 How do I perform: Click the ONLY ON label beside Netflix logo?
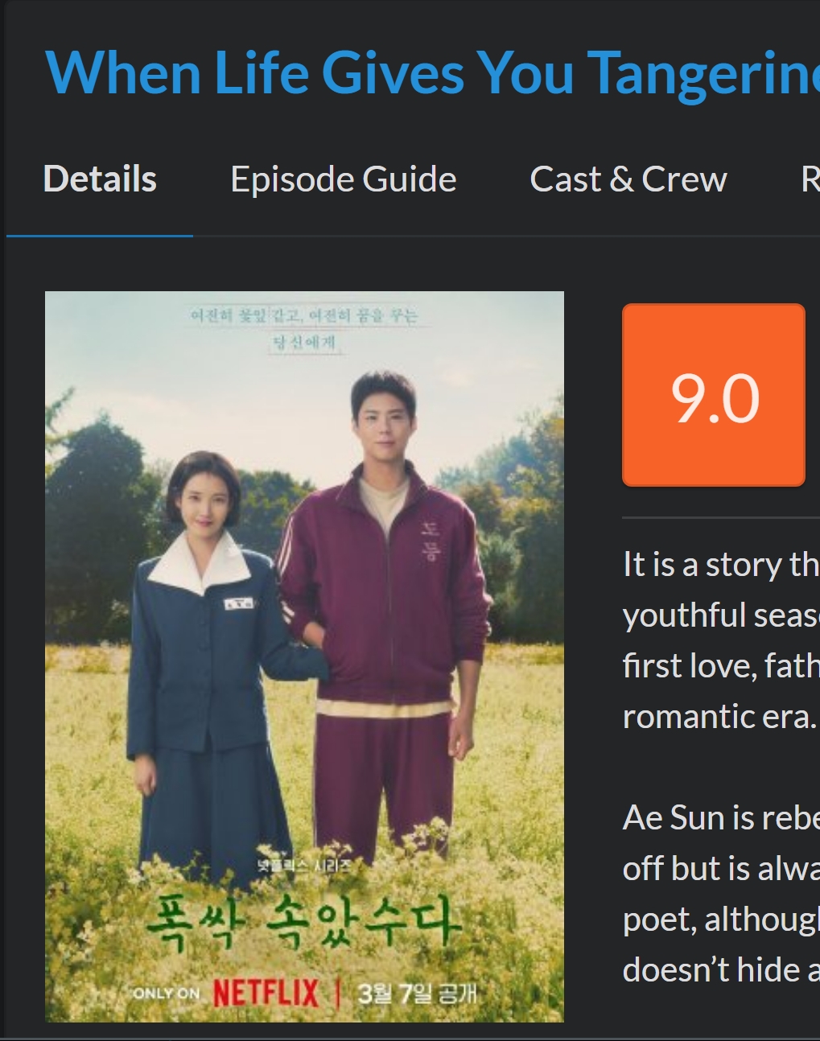[x=166, y=994]
